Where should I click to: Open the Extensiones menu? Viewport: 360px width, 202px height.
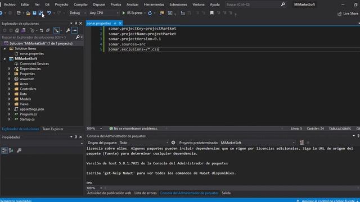(x=178, y=4)
